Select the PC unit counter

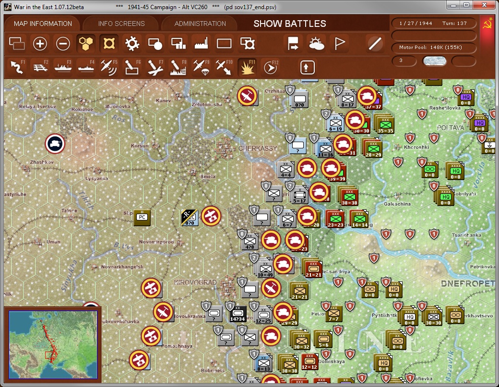click(x=142, y=218)
